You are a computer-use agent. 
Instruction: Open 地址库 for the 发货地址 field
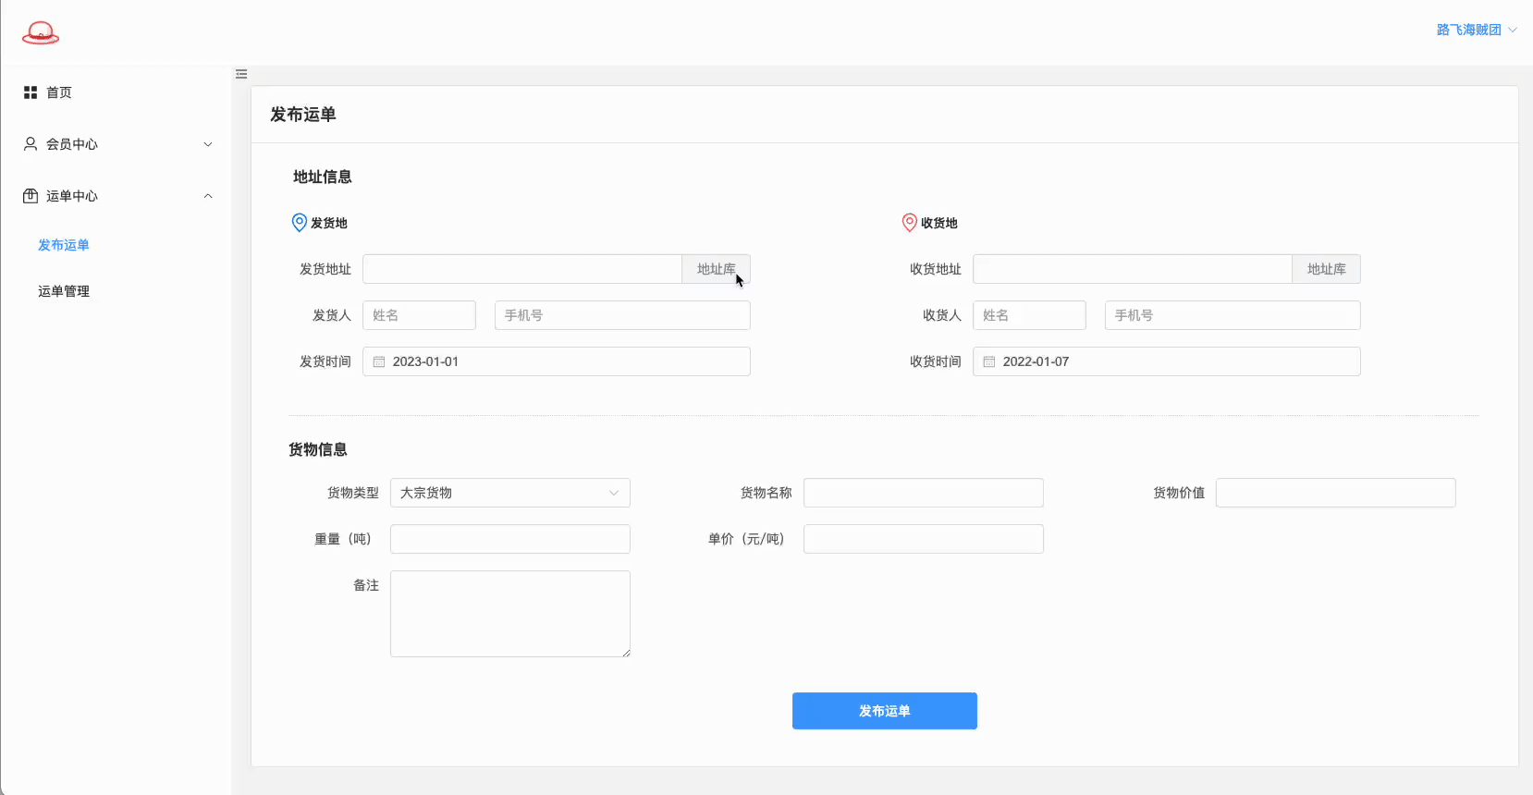716,269
